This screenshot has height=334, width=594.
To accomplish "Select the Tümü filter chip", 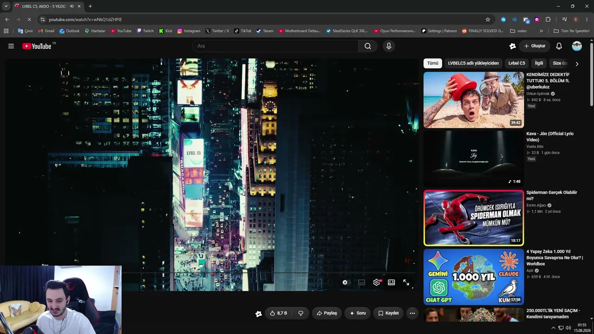I will [x=433, y=63].
